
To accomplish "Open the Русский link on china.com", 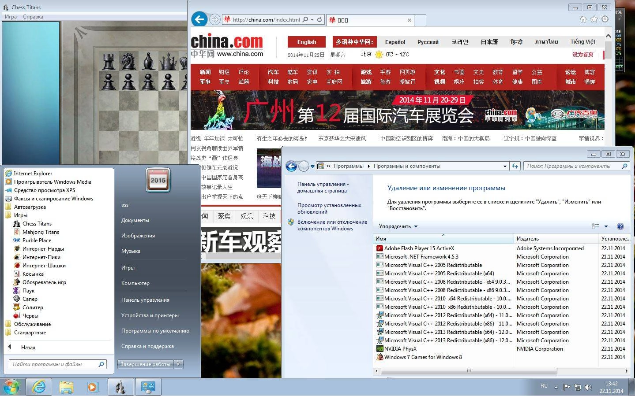I will pyautogui.click(x=428, y=42).
